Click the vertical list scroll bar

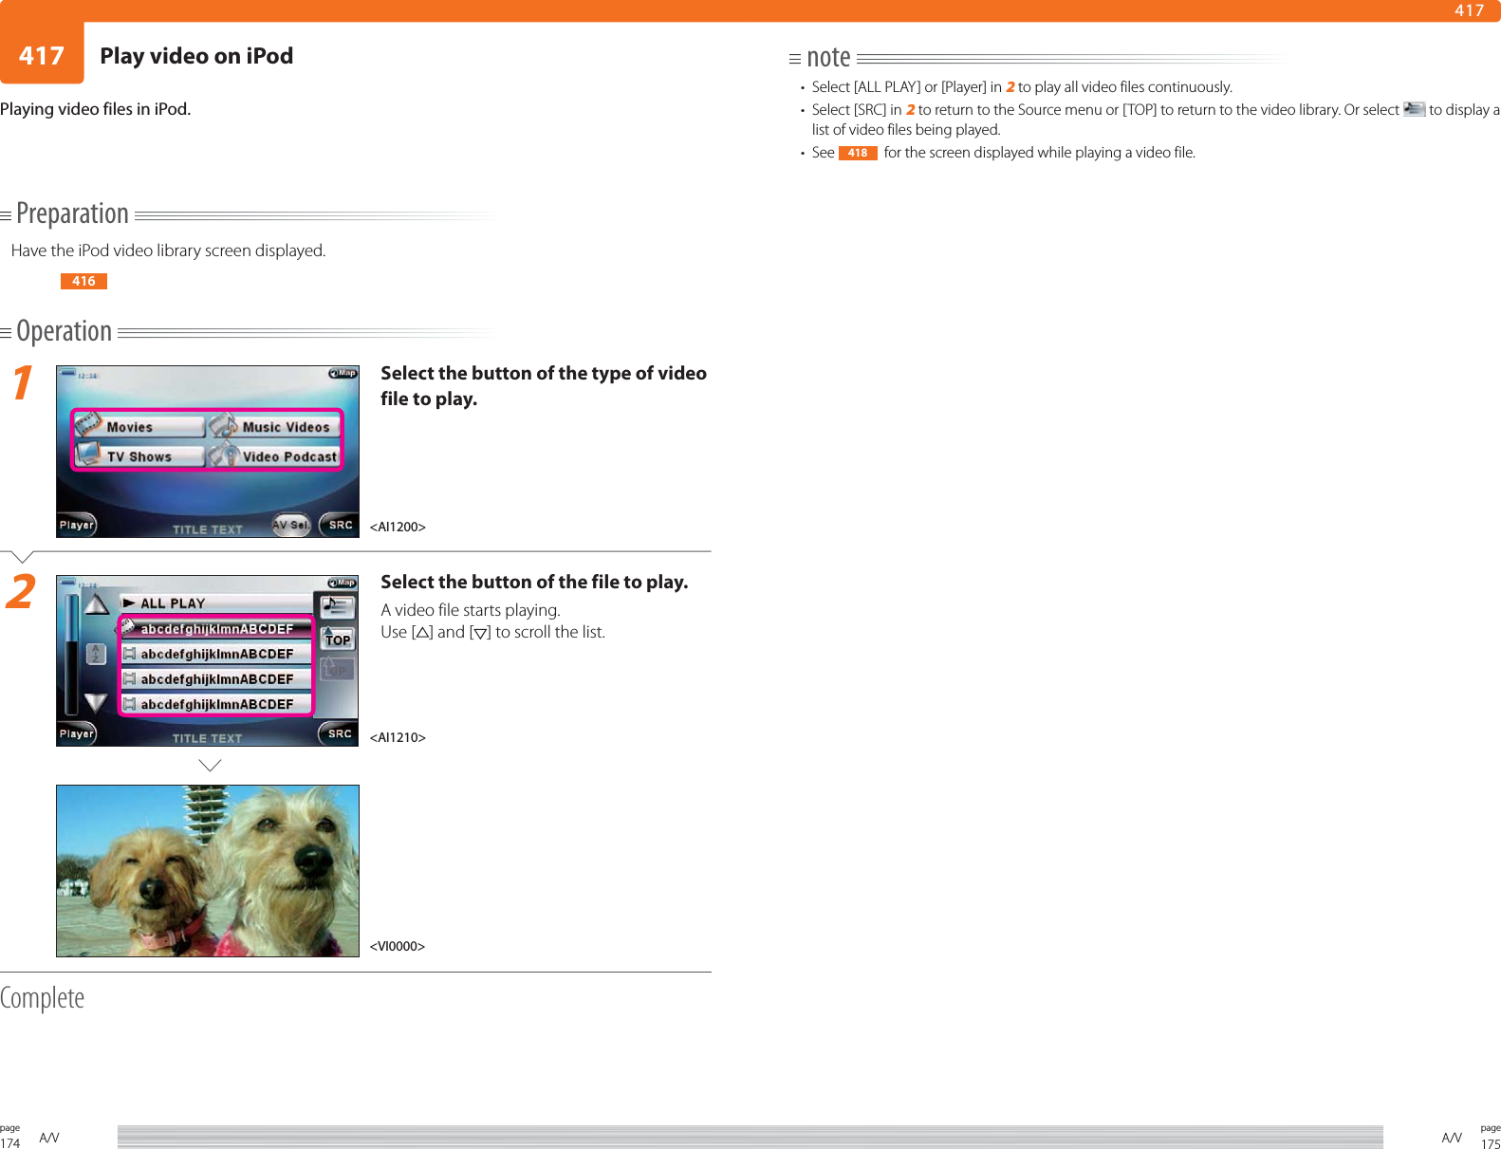pyautogui.click(x=71, y=655)
